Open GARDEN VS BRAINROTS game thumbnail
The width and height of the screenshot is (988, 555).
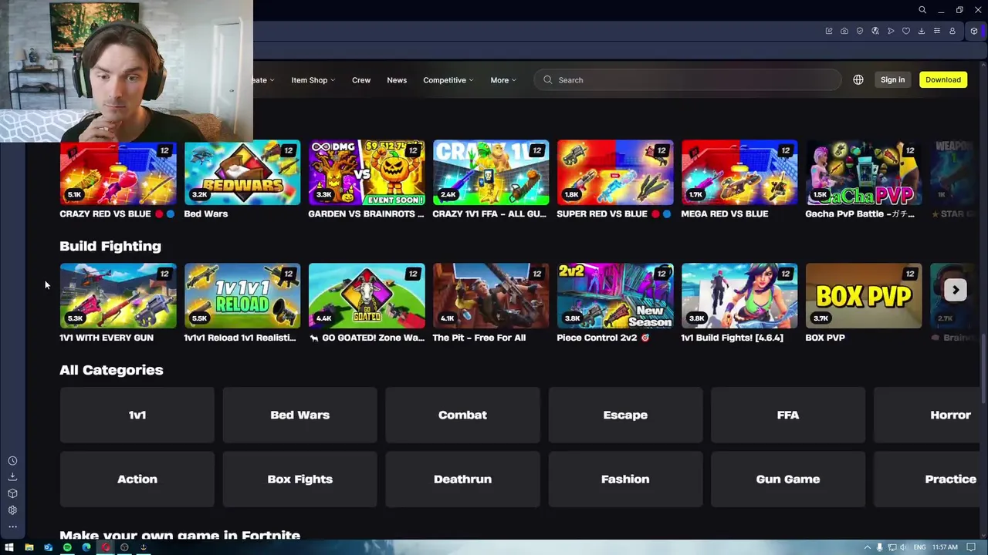pyautogui.click(x=367, y=173)
